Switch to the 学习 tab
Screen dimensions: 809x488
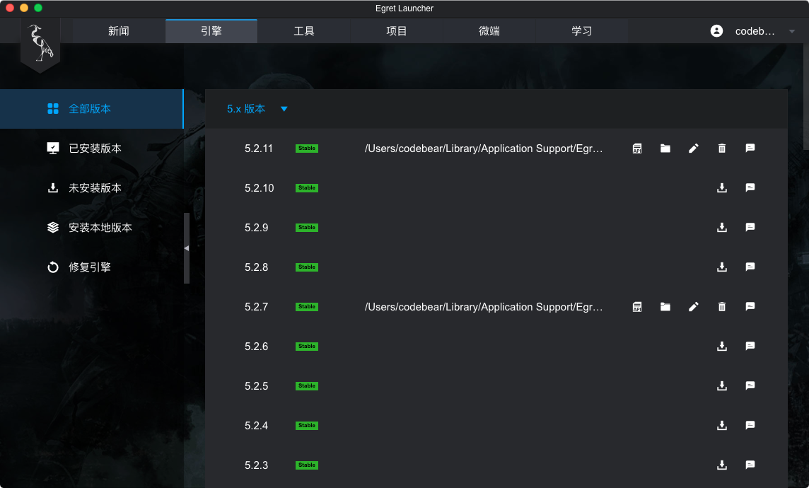pyautogui.click(x=582, y=31)
